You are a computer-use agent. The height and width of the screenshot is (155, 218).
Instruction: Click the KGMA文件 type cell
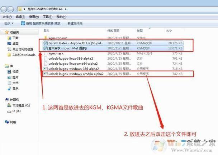144,43
